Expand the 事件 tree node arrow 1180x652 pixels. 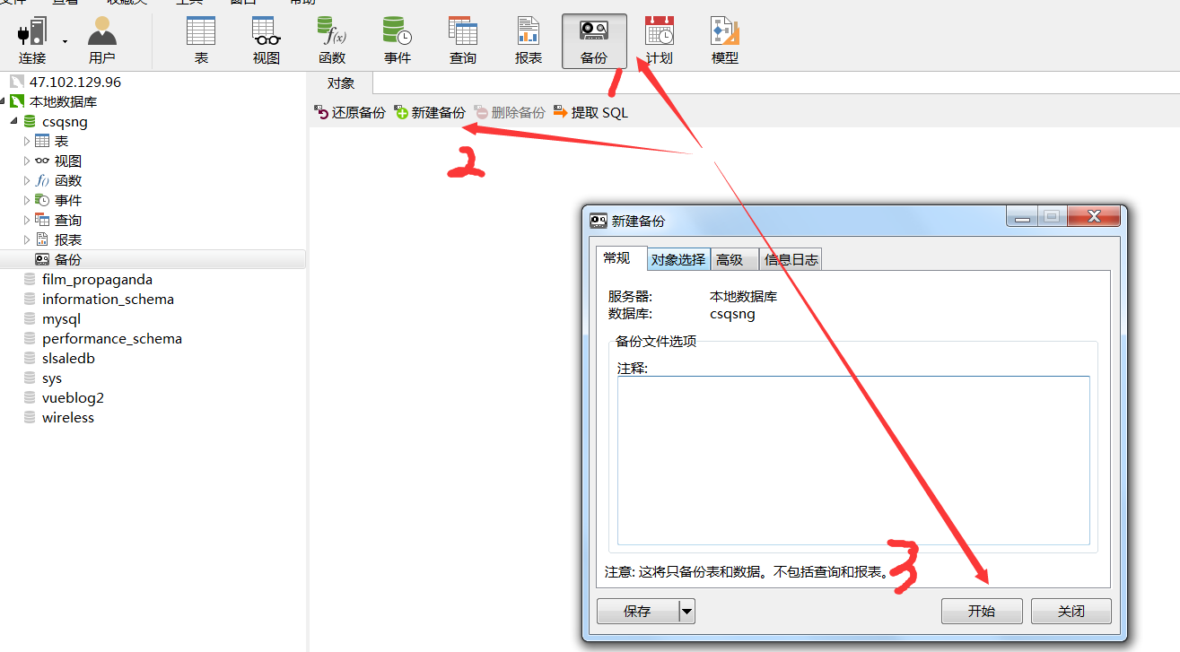tap(27, 200)
